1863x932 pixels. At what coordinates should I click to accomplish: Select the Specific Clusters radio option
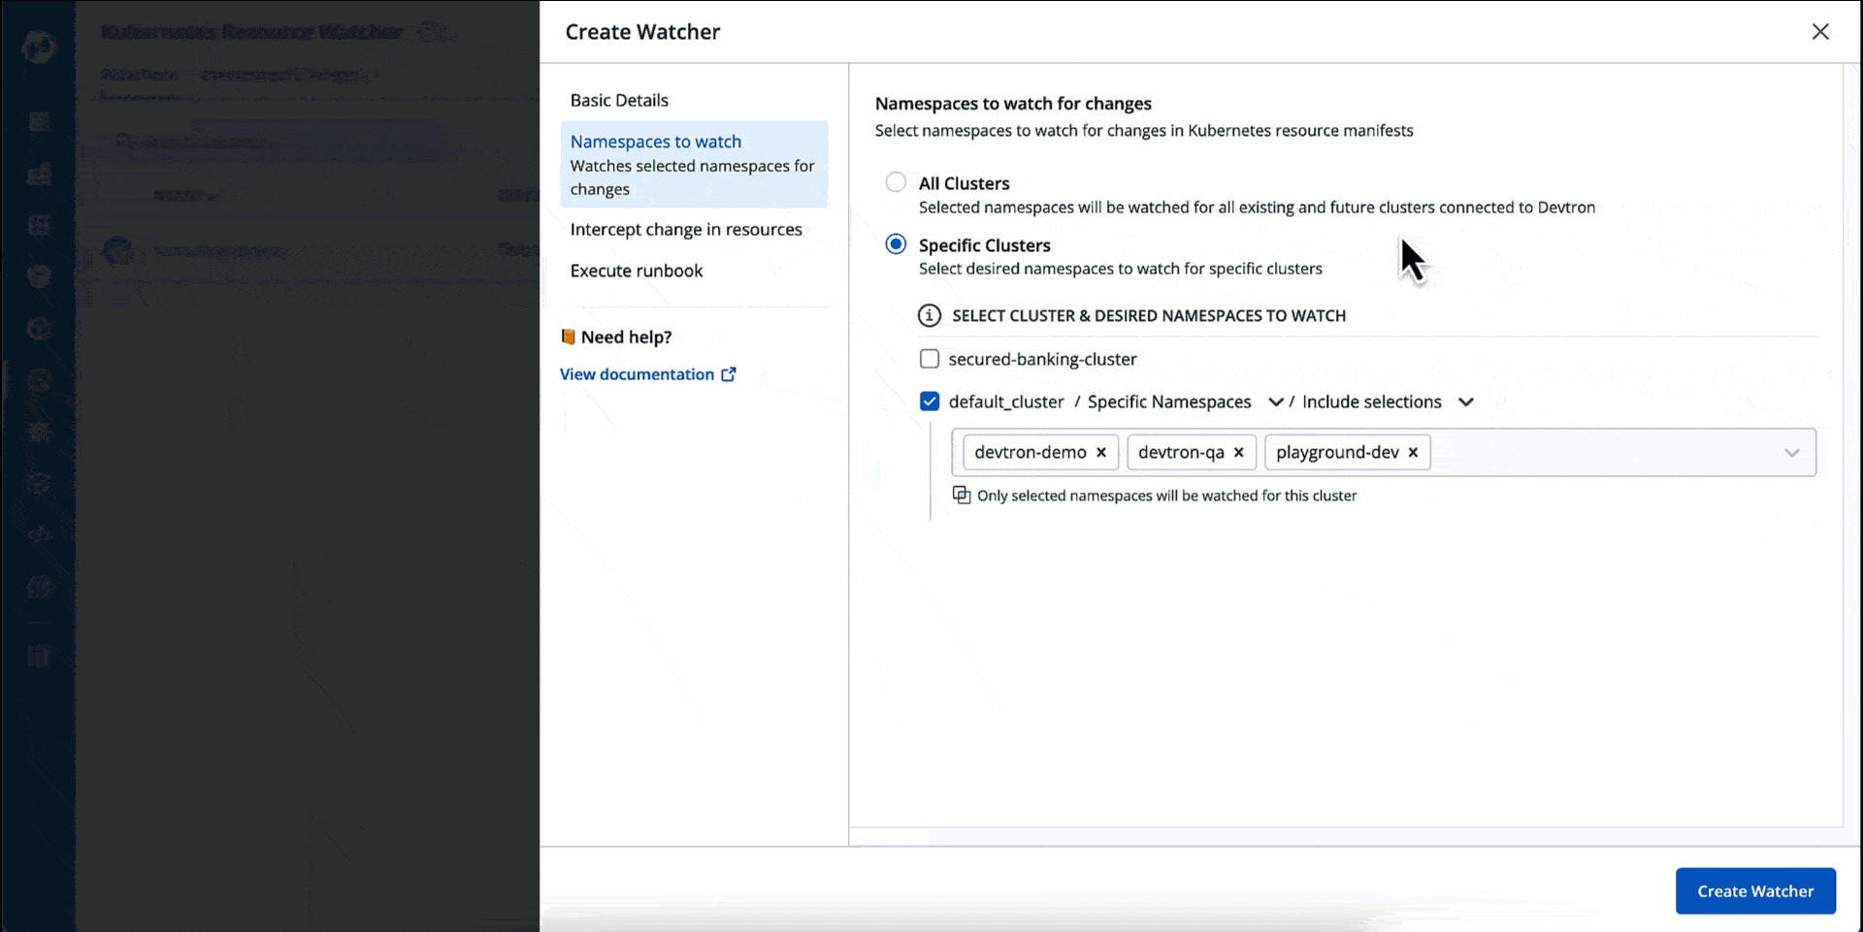tap(896, 244)
